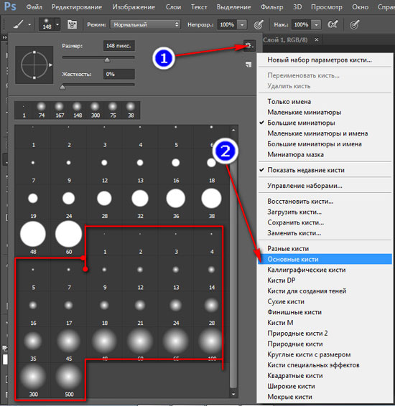The width and height of the screenshot is (395, 406).
Task: Choose Загрузить кисти
Action: click(x=325, y=212)
